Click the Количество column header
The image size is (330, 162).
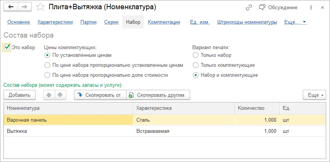click(x=257, y=108)
